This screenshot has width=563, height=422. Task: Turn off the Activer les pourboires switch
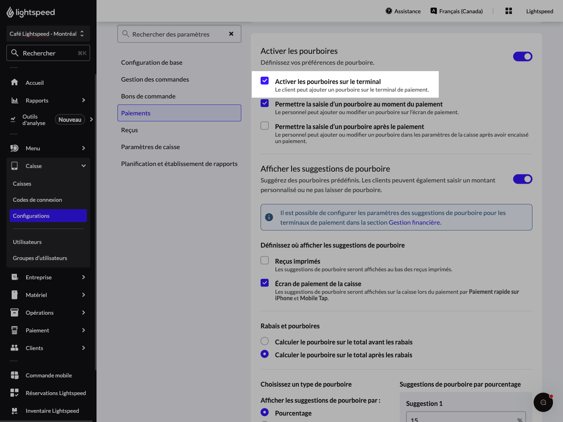tap(523, 56)
